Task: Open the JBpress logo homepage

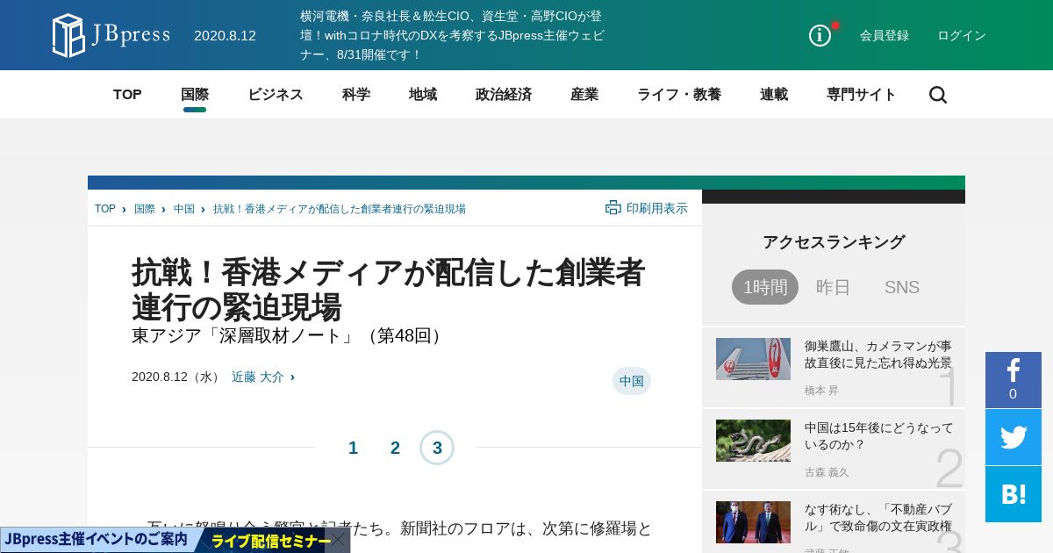Action: point(111,35)
